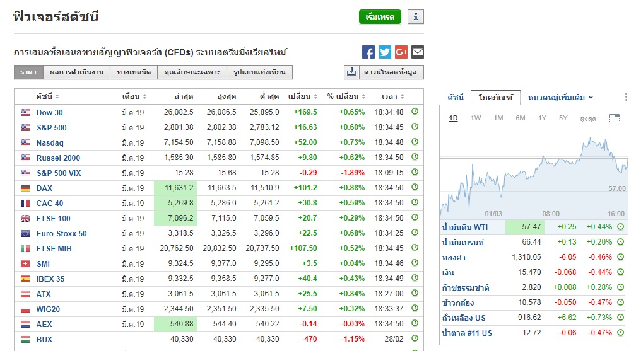636x351 pixels.
Task: Open the chart fullscreen expand icon
Action: coord(615,118)
